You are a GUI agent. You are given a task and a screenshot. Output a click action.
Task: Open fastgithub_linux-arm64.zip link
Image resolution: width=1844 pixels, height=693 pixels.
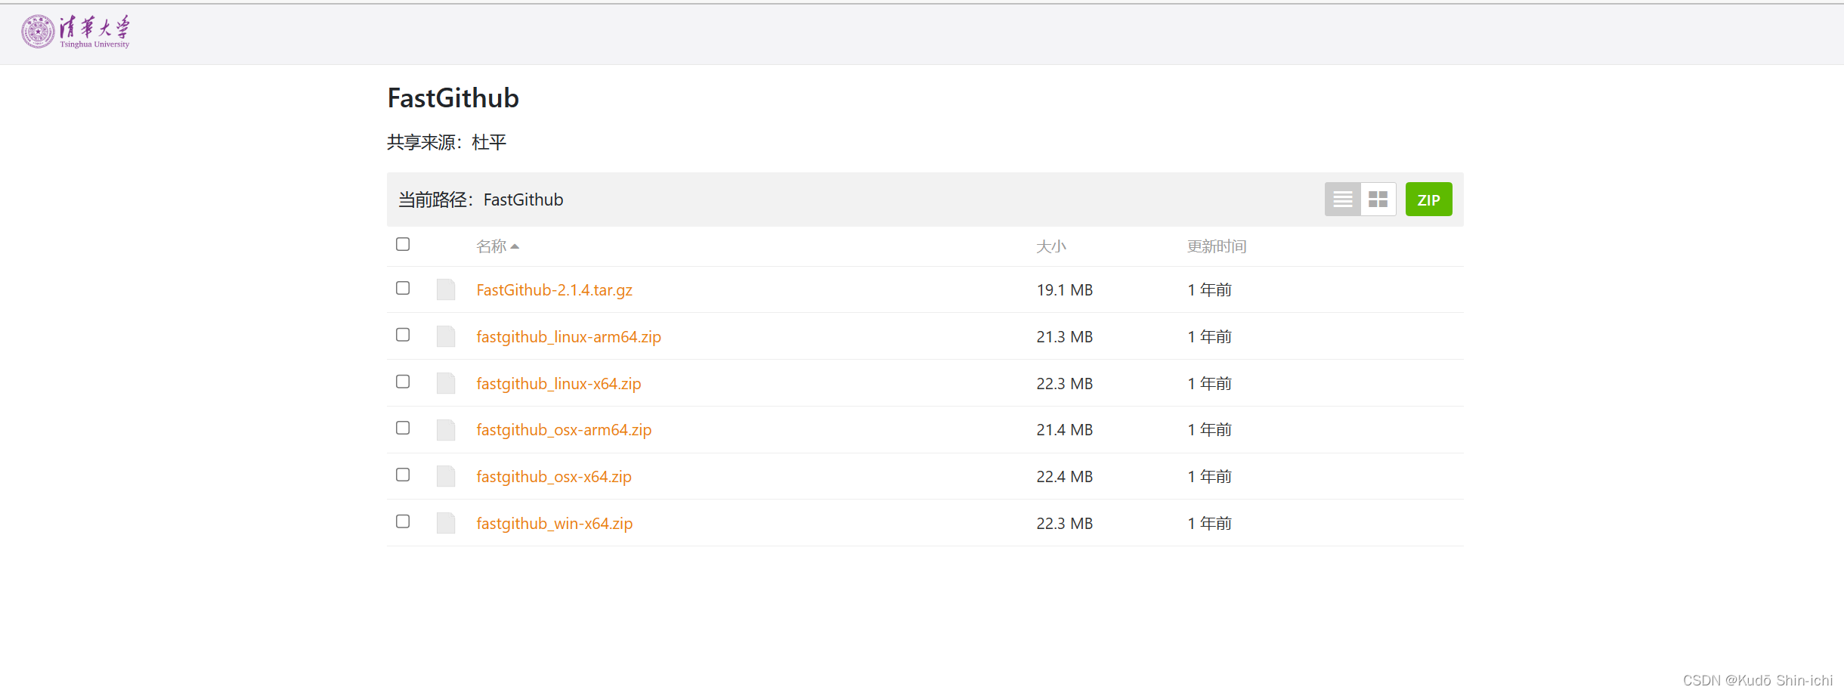point(568,337)
